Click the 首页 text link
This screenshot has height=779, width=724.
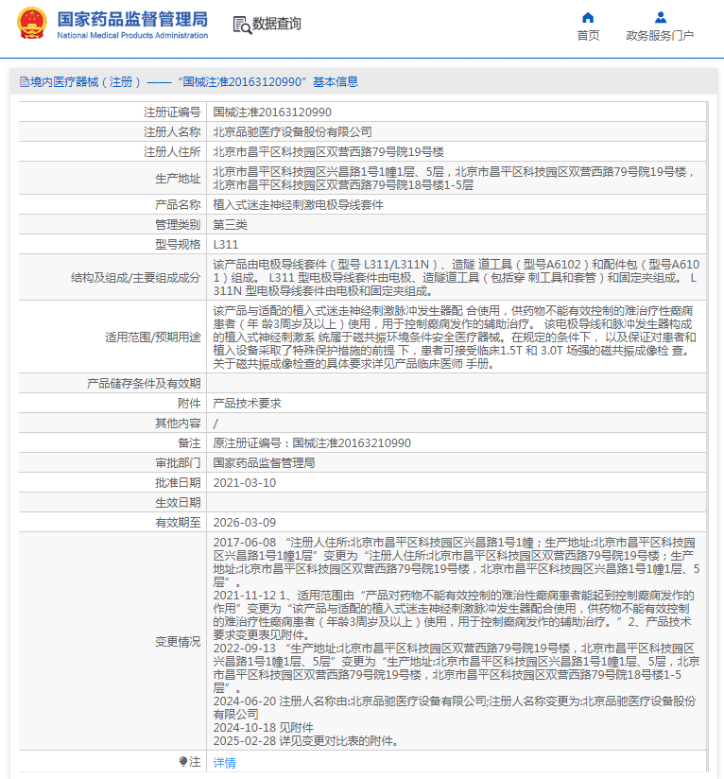pos(588,36)
